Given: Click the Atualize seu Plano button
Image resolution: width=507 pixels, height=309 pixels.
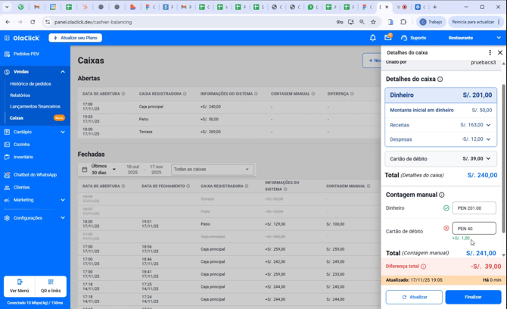Looking at the screenshot, I should (x=76, y=38).
